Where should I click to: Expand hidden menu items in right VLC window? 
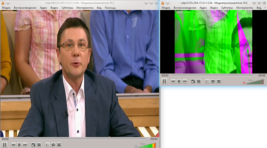[x=265, y=8]
